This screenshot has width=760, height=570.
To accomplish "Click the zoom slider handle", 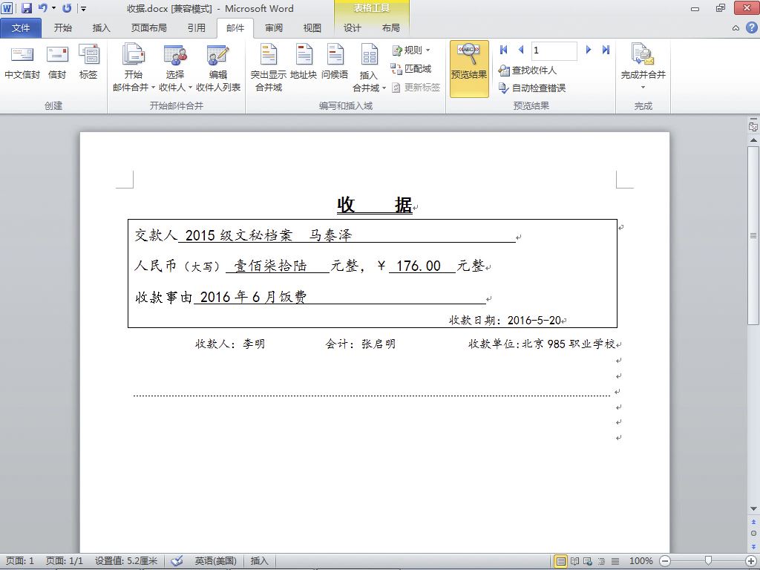I will click(707, 561).
